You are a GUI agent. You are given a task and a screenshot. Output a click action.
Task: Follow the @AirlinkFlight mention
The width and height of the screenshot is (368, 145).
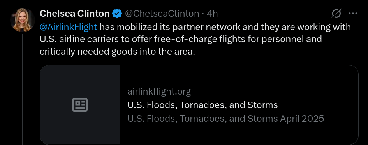[x=68, y=27]
